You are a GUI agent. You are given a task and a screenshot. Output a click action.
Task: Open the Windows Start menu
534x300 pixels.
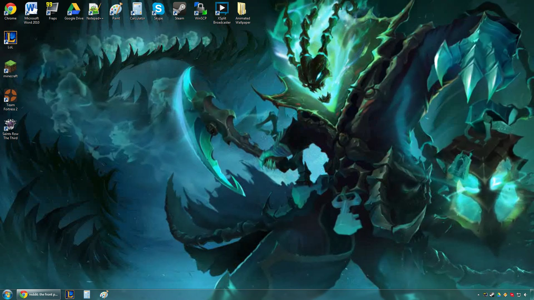pos(8,294)
